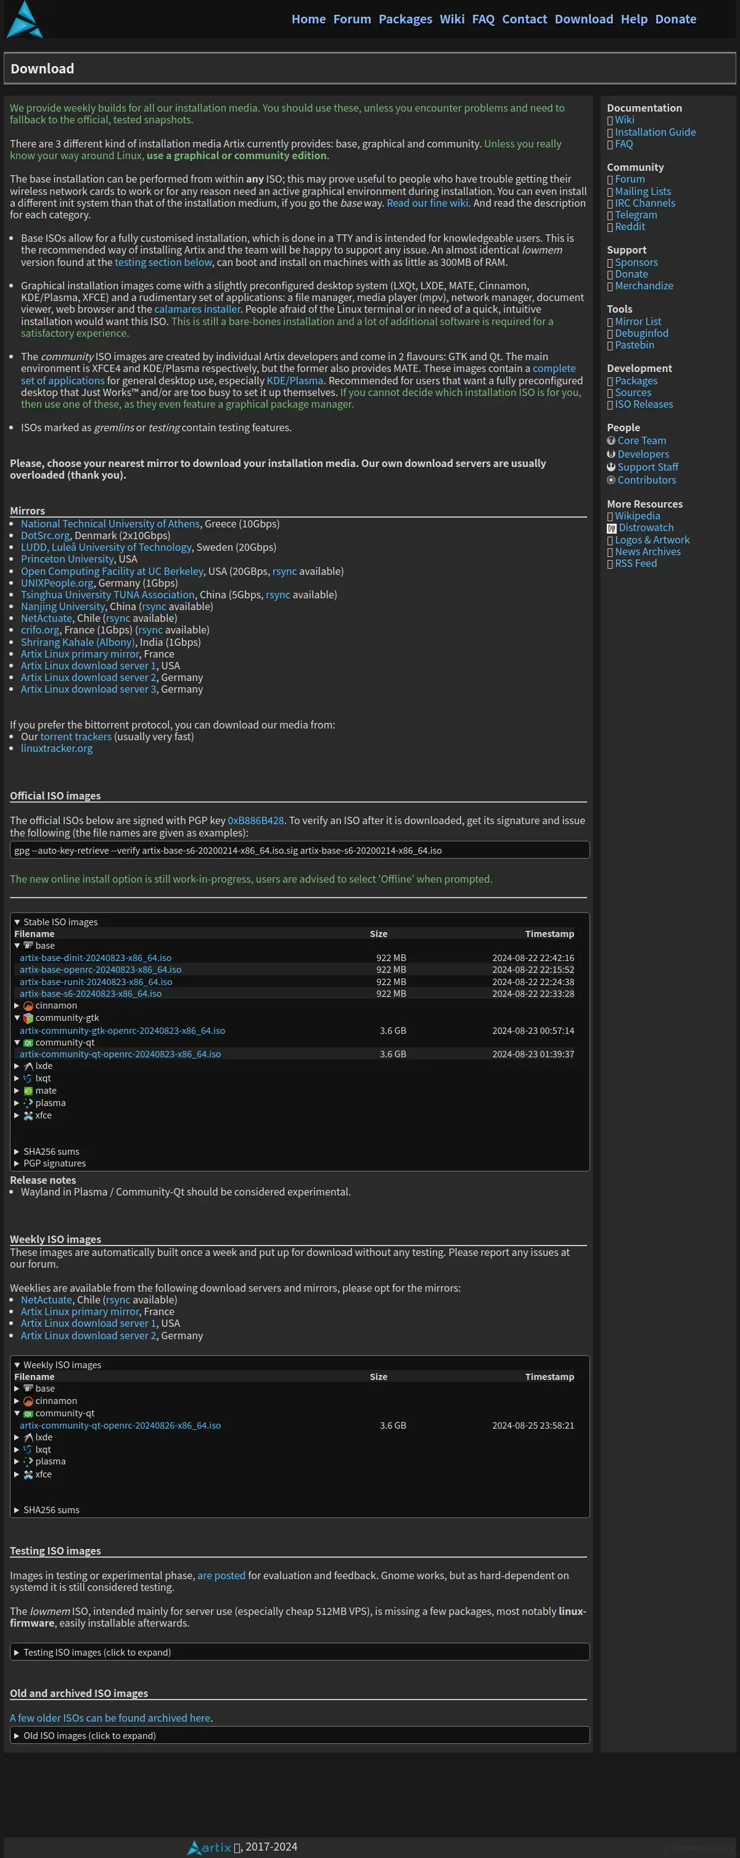
Task: Download weekly artix-community-qt-openrc-20240826 ISO
Action: coord(120,1425)
